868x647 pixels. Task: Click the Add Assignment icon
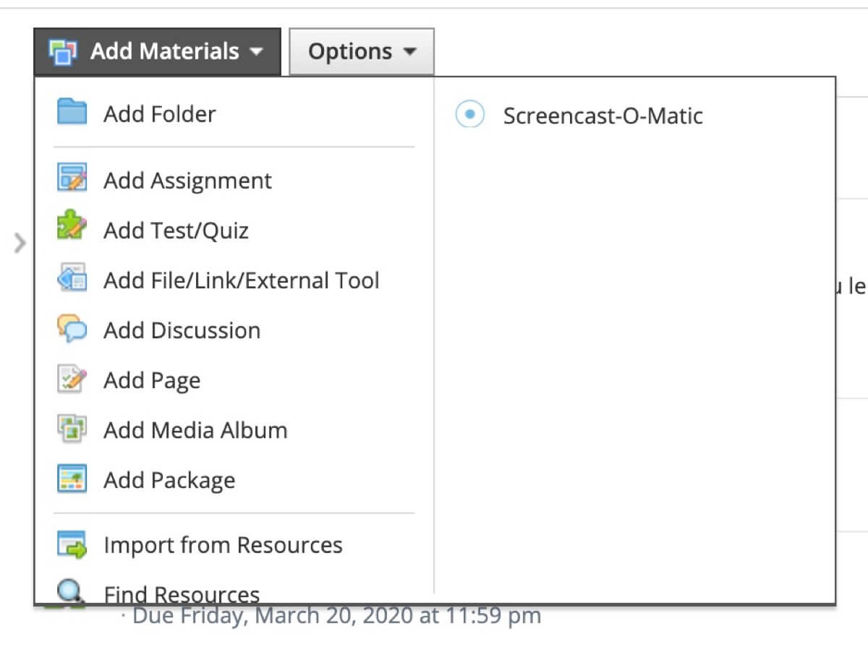72,179
